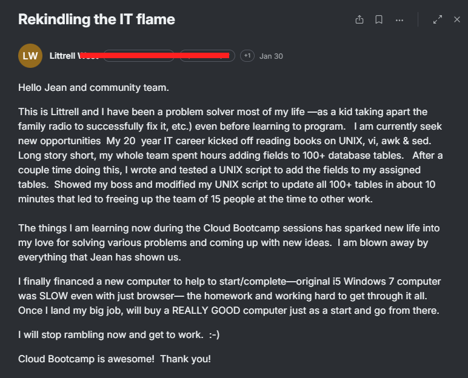
Task: Click the paragraph starting 'This is Littrell'
Action: click(230, 156)
